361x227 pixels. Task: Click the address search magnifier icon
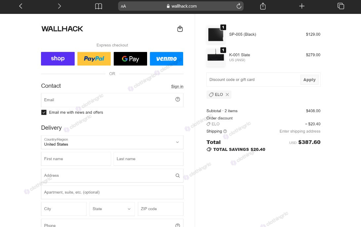178,176
